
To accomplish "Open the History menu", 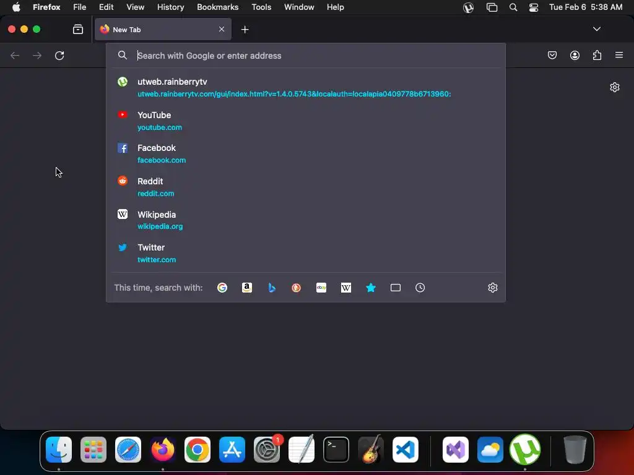I will coord(170,7).
